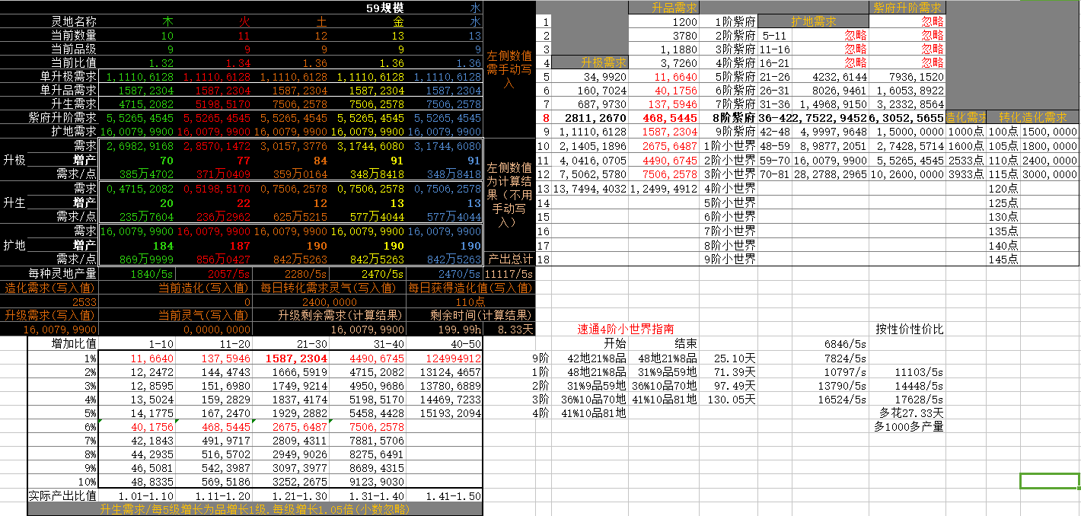Select the 130.05天 duration cell
Viewport: 1081px width, 516px height.
tap(728, 399)
